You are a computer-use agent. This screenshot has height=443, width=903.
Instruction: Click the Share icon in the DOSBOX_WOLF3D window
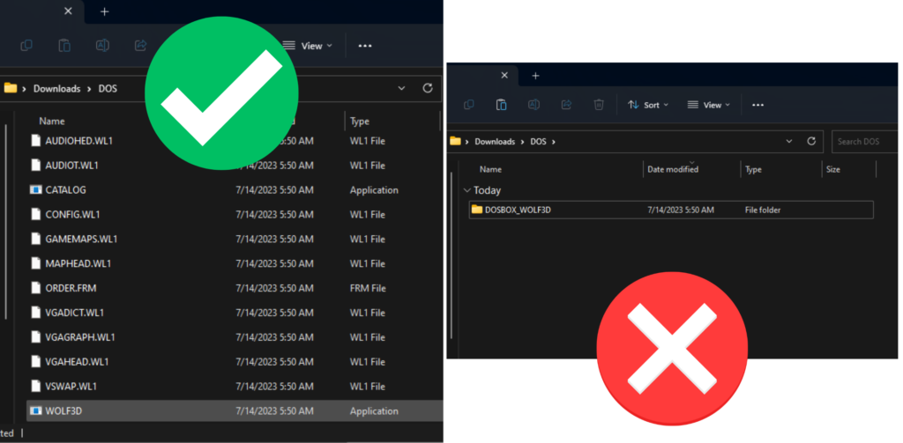[x=567, y=105]
